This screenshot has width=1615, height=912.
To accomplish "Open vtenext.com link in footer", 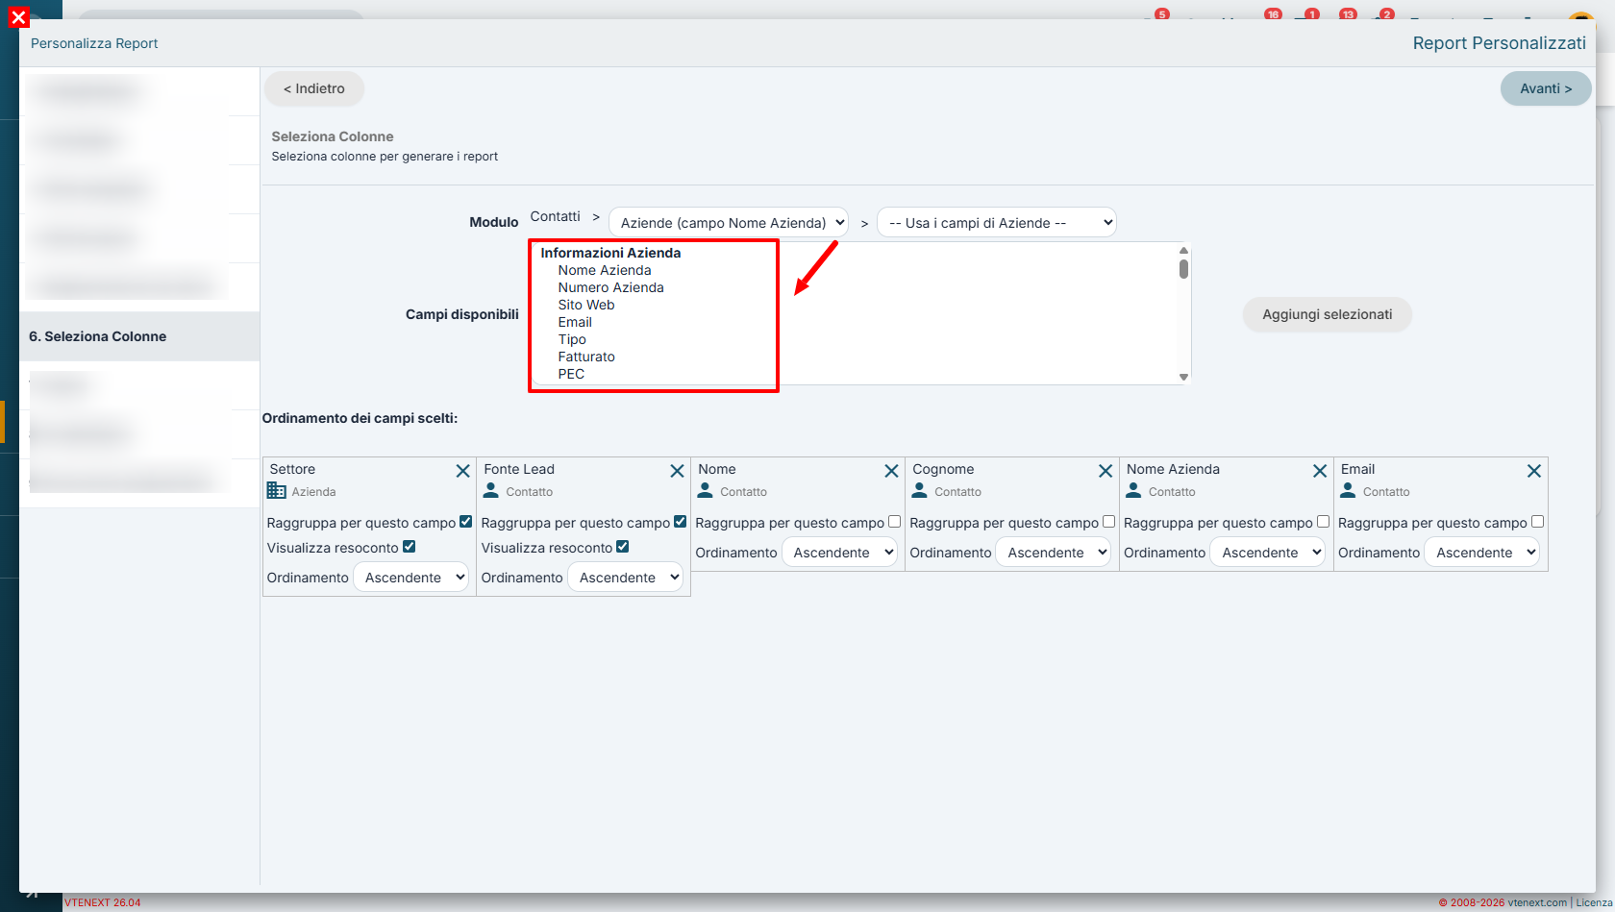I will tap(1537, 902).
